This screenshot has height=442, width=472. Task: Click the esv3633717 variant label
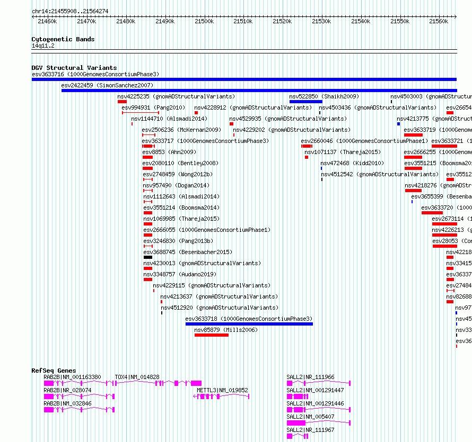pyautogui.click(x=205, y=141)
